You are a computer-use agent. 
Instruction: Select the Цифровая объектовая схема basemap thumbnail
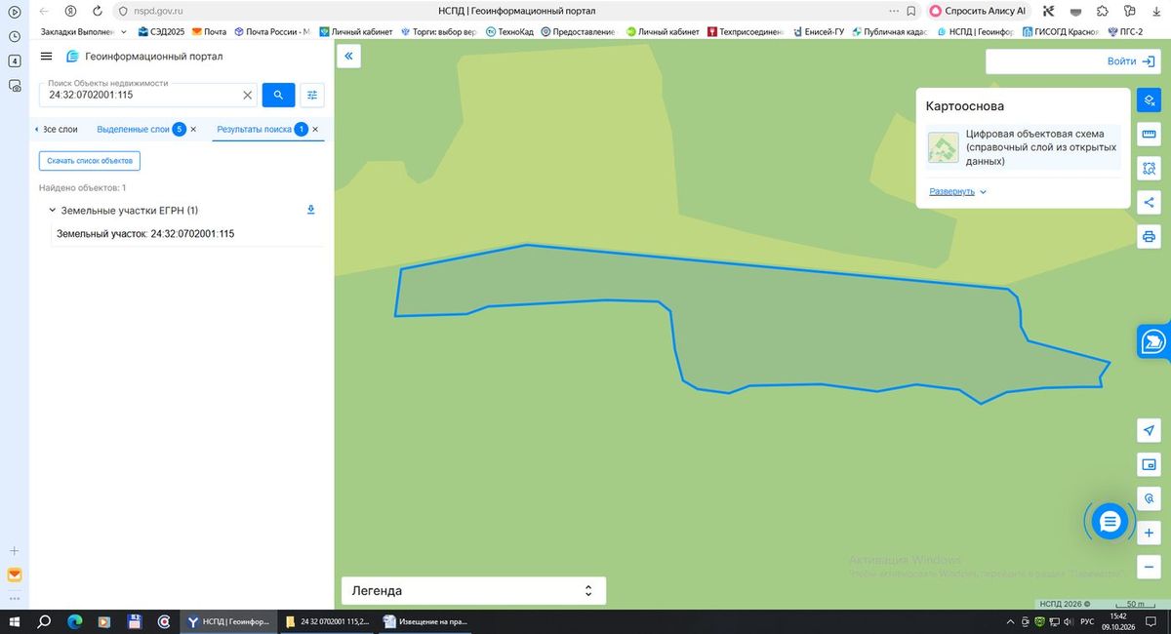pyautogui.click(x=944, y=147)
